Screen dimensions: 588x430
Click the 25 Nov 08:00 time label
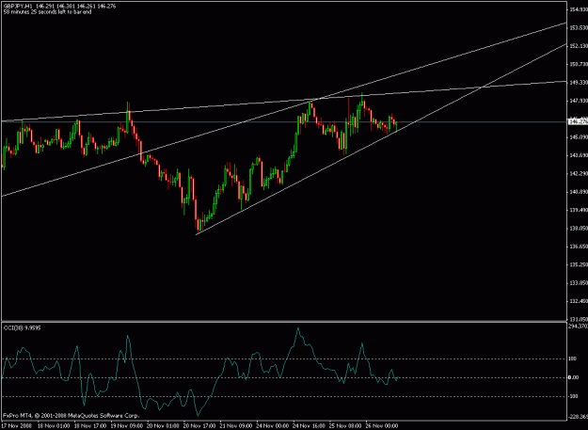pos(345,426)
